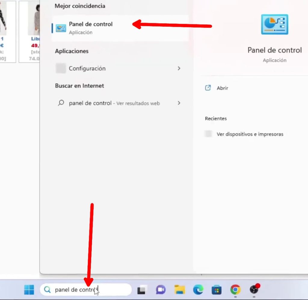Select Configuración under Aplicaciones
308x300 pixels.
[x=87, y=69]
